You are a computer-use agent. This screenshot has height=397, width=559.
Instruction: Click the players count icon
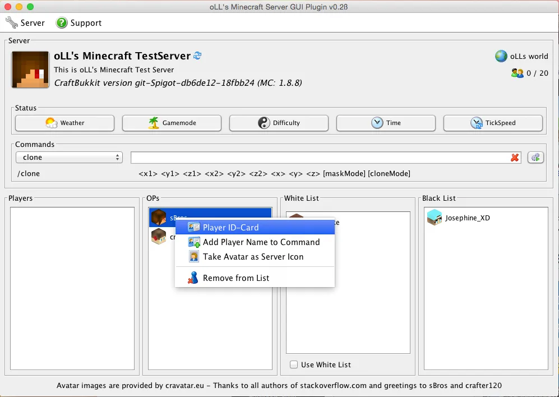coord(518,73)
